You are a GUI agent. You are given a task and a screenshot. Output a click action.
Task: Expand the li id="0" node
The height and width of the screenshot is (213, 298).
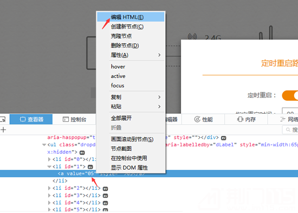[x=49, y=159]
